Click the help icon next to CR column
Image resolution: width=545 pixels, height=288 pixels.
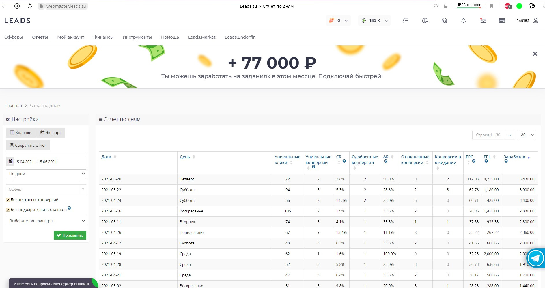(344, 161)
